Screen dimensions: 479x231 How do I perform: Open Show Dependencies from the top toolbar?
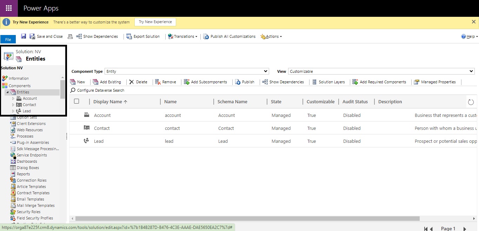click(x=98, y=36)
